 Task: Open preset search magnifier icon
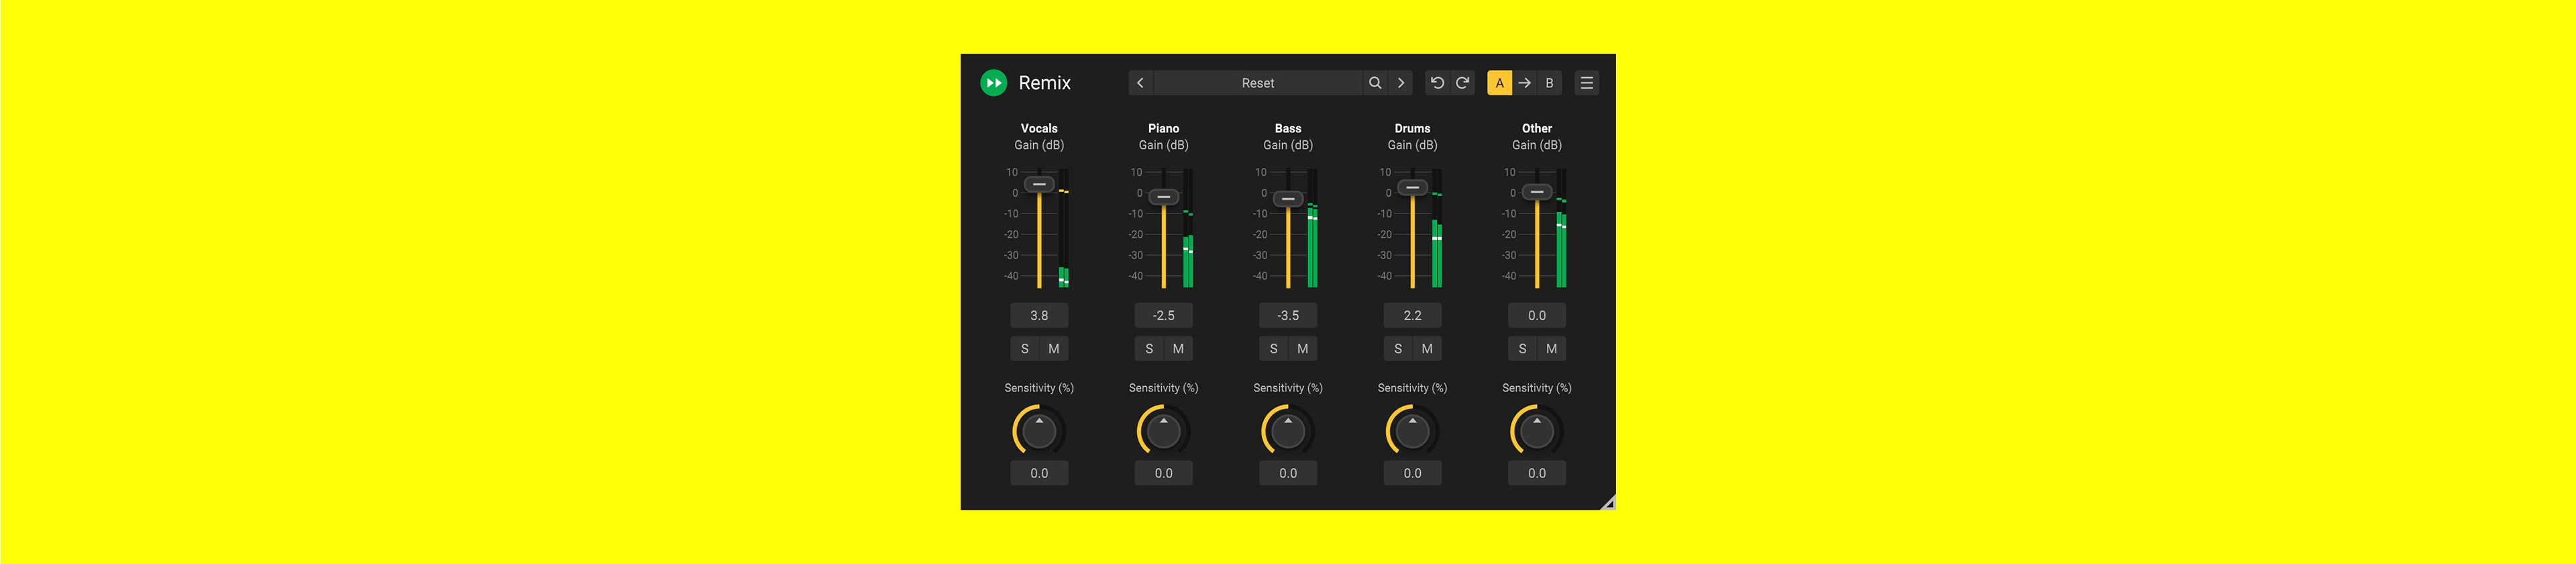point(1375,83)
